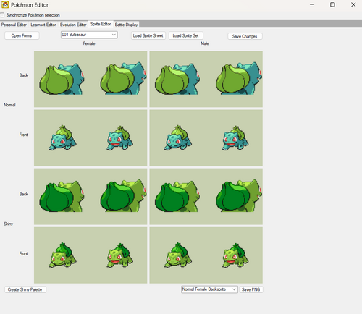Close the Pokémon Editor window
The width and height of the screenshot is (362, 314).
point(353,4)
